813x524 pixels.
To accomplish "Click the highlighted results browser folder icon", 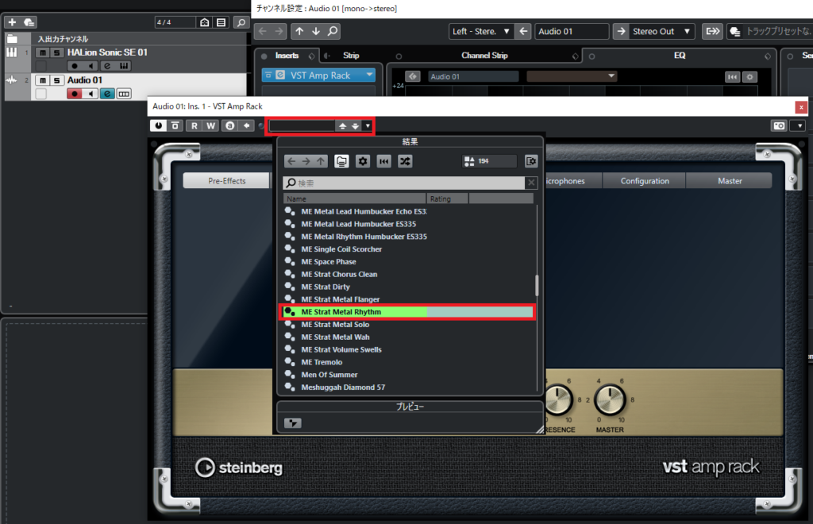I will click(x=341, y=161).
